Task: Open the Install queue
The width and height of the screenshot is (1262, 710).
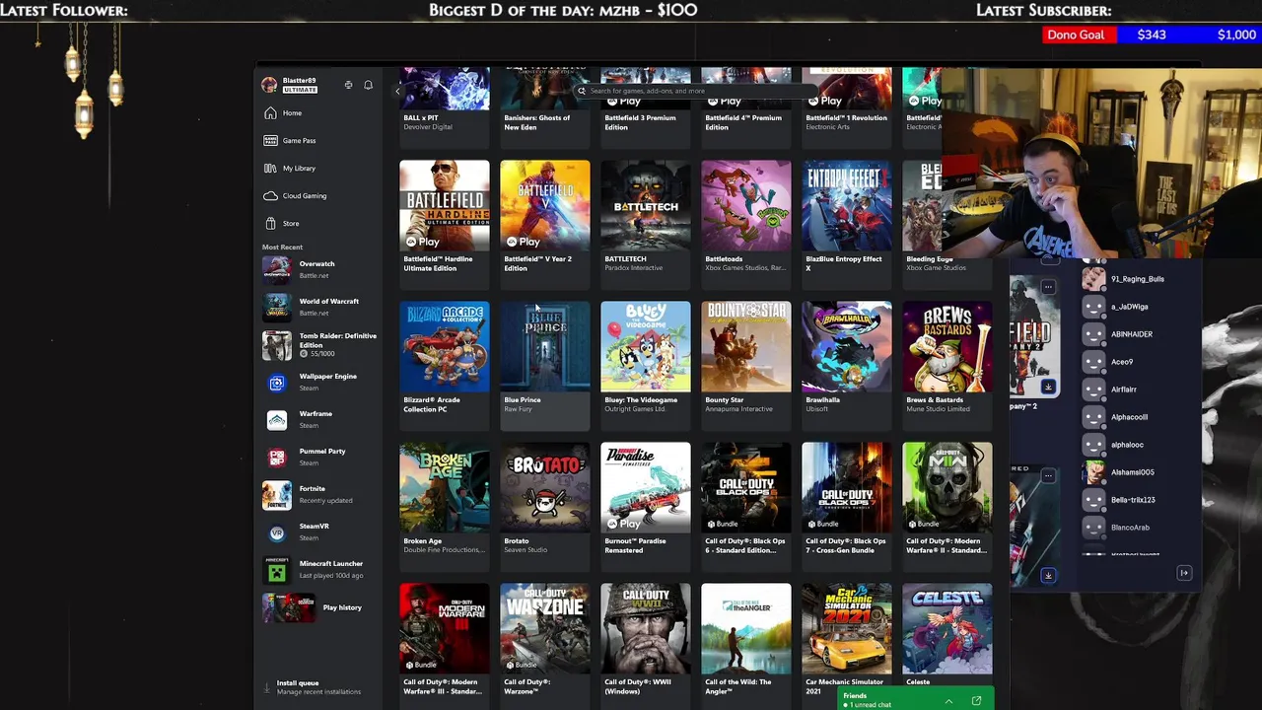Action: click(x=317, y=687)
